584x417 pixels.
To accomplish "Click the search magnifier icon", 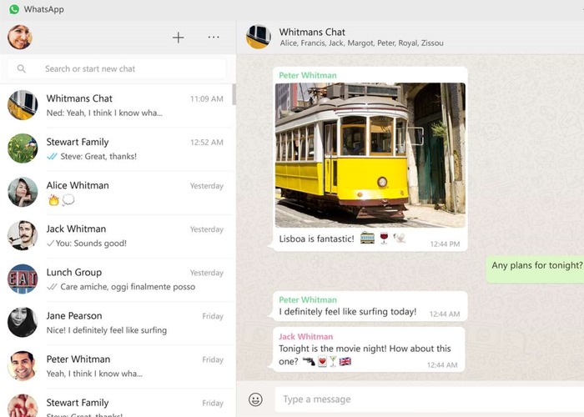I will [22, 69].
